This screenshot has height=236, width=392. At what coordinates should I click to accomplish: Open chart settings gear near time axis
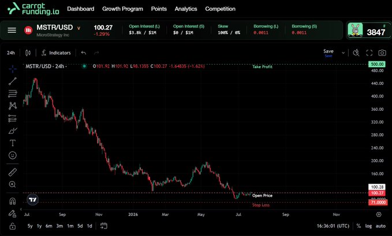379,215
